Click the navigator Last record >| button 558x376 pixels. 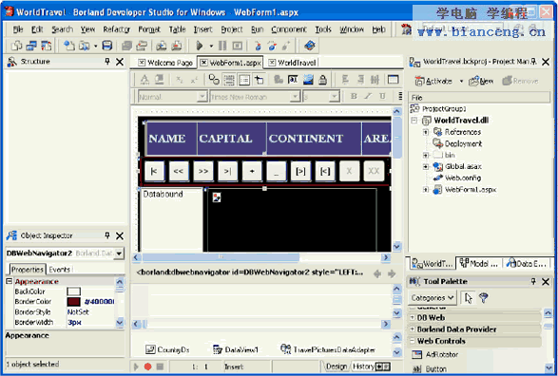coord(228,171)
